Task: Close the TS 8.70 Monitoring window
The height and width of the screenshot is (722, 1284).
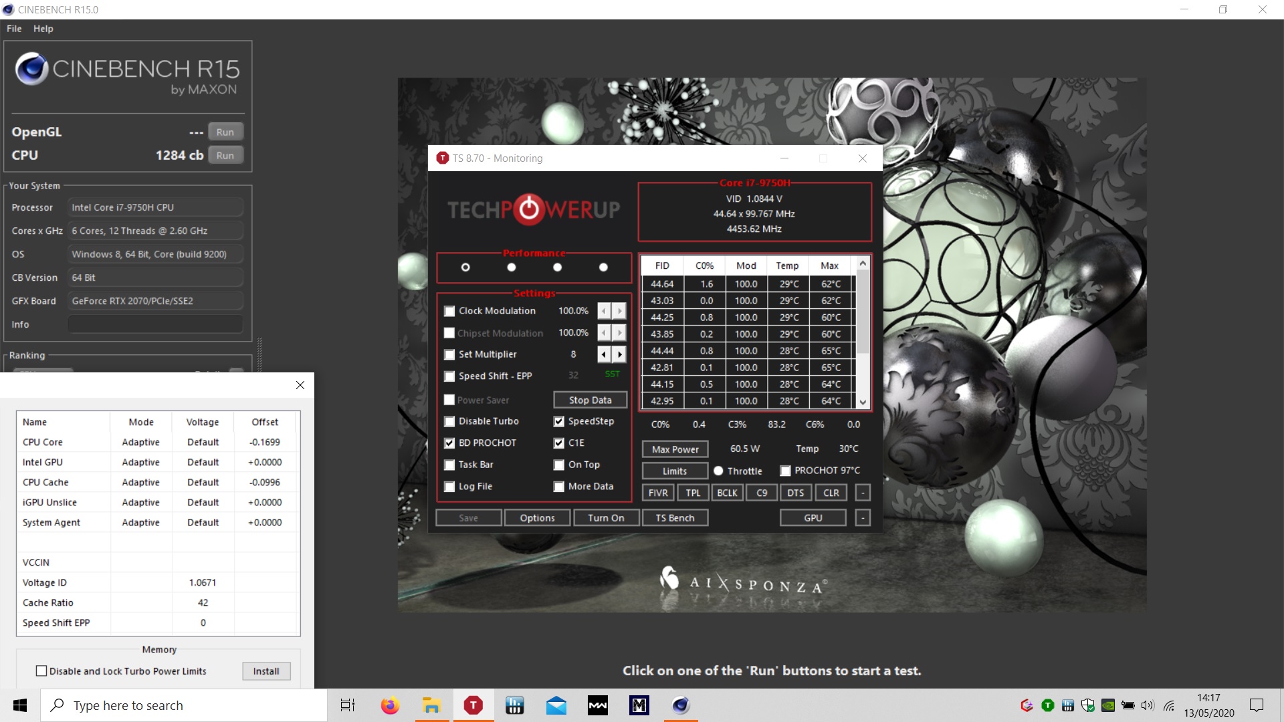Action: (x=863, y=158)
